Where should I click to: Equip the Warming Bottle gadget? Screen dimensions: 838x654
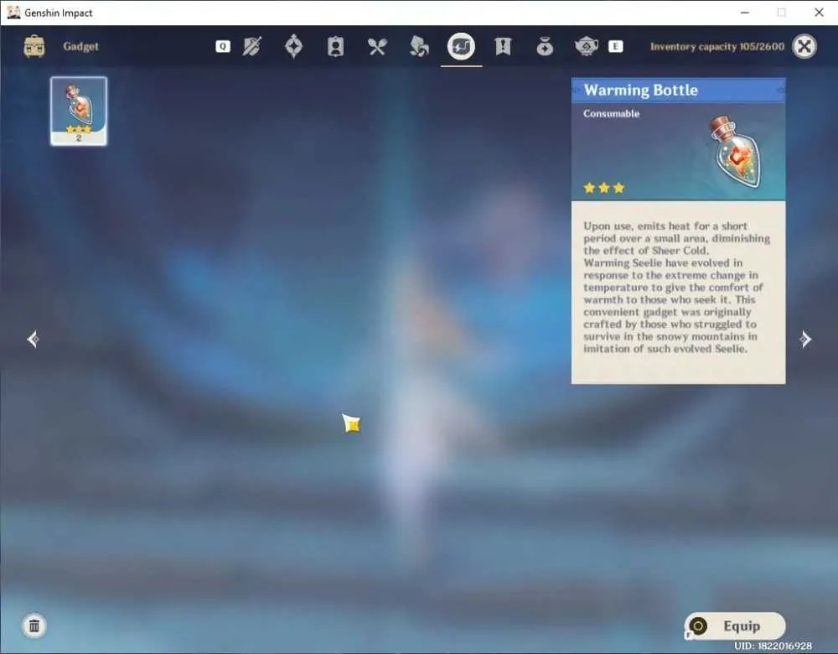click(x=735, y=625)
